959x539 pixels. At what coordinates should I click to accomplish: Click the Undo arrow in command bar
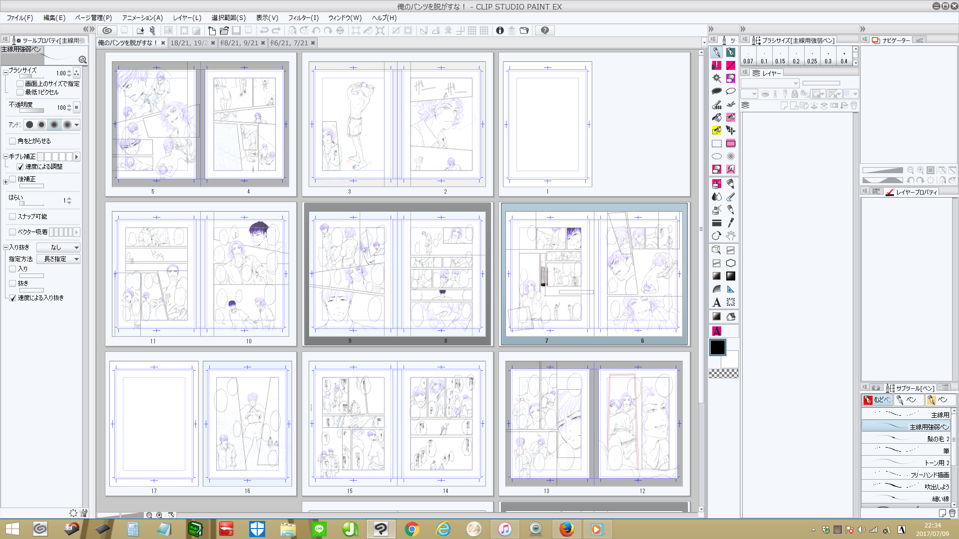[264, 30]
